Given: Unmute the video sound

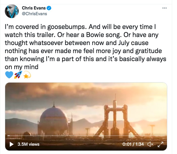Looking at the screenshot, I should [150, 144].
